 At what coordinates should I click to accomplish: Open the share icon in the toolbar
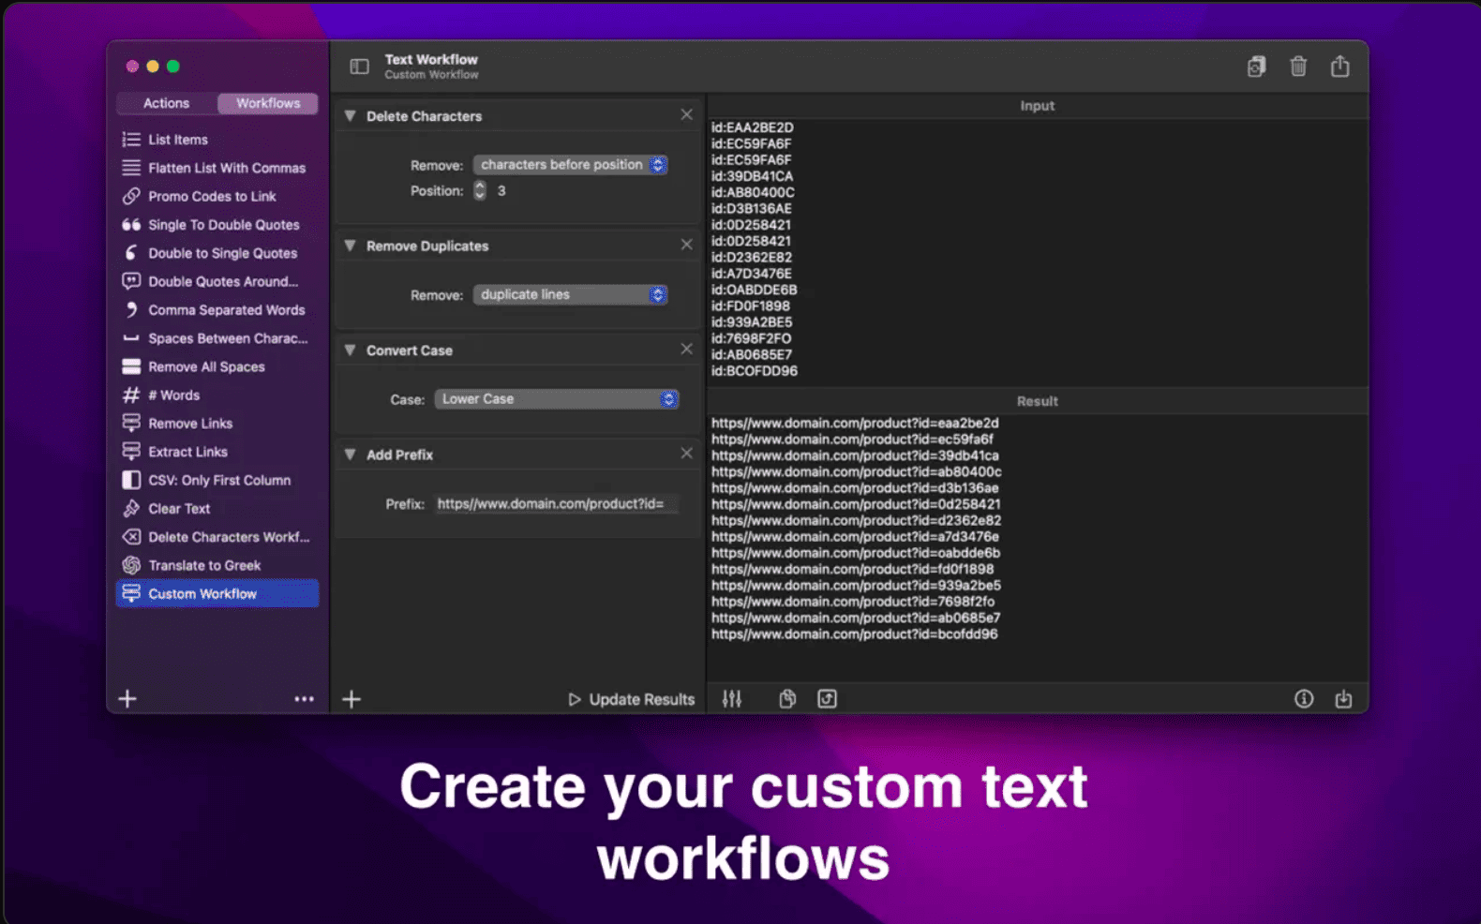1340,66
